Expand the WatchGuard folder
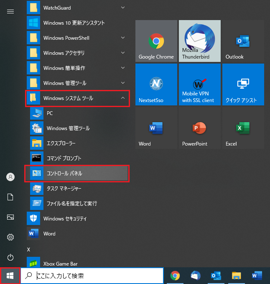Image resolution: width=270 pixels, height=284 pixels. click(77, 8)
